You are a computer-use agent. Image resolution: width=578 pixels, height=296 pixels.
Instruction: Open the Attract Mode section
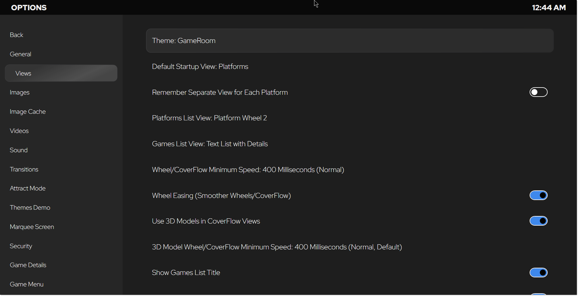click(28, 188)
